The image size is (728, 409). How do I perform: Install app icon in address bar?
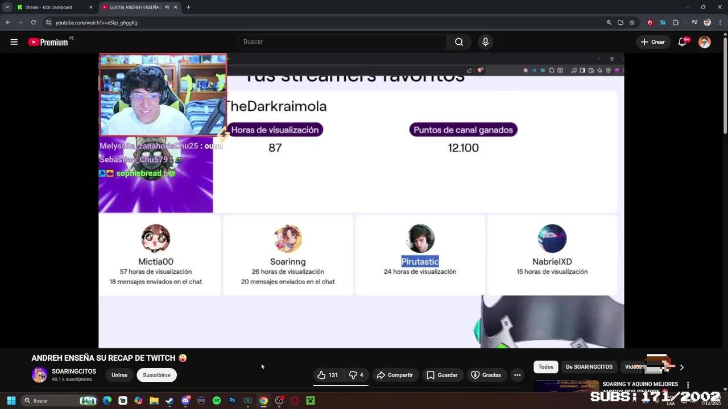[x=621, y=23]
